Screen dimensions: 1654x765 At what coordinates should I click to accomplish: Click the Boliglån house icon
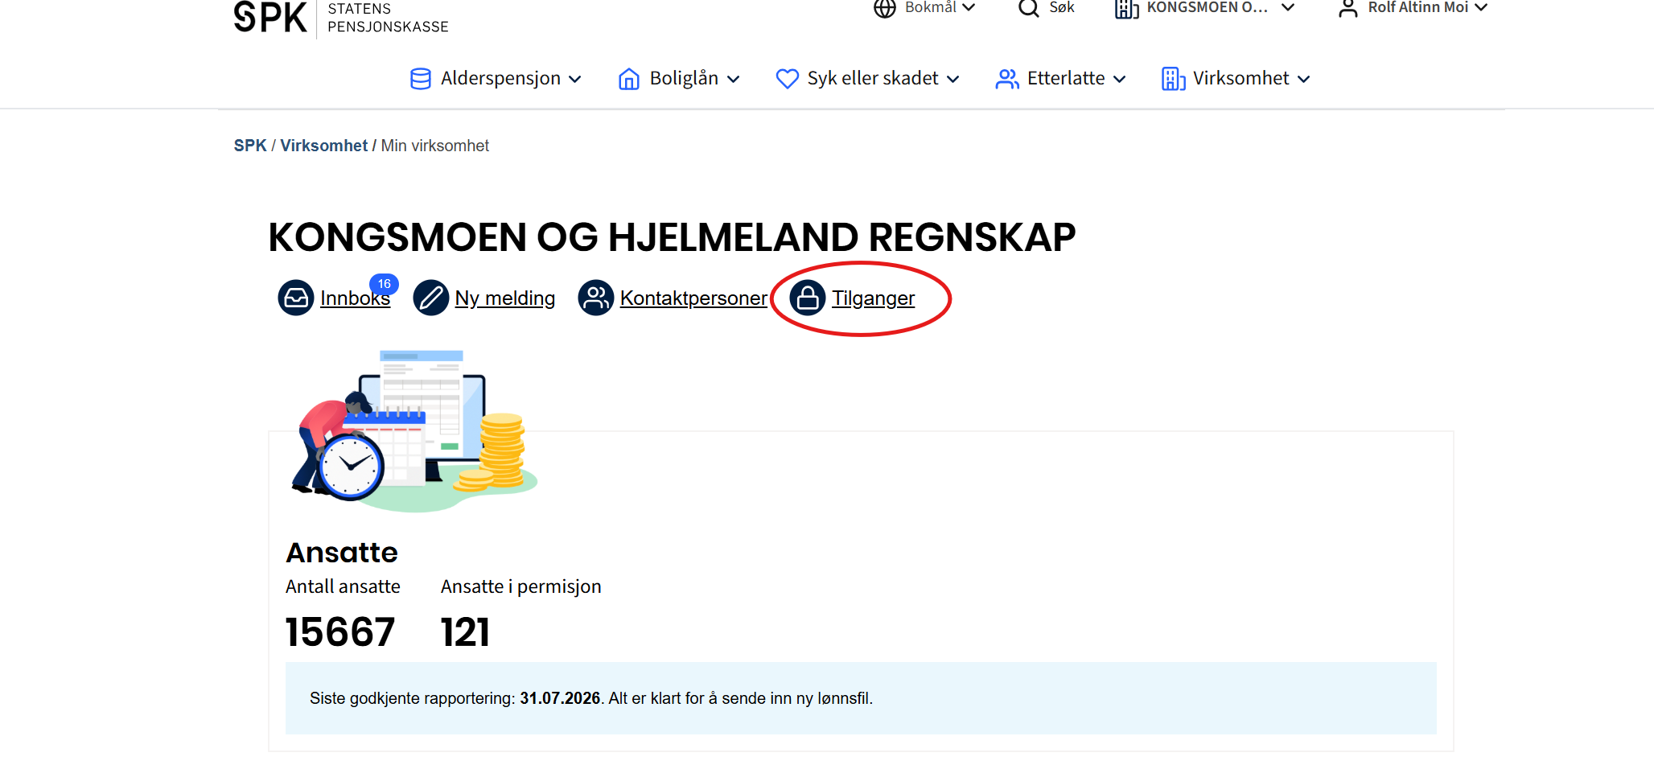point(629,79)
